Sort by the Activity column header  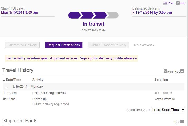tap(38, 80)
